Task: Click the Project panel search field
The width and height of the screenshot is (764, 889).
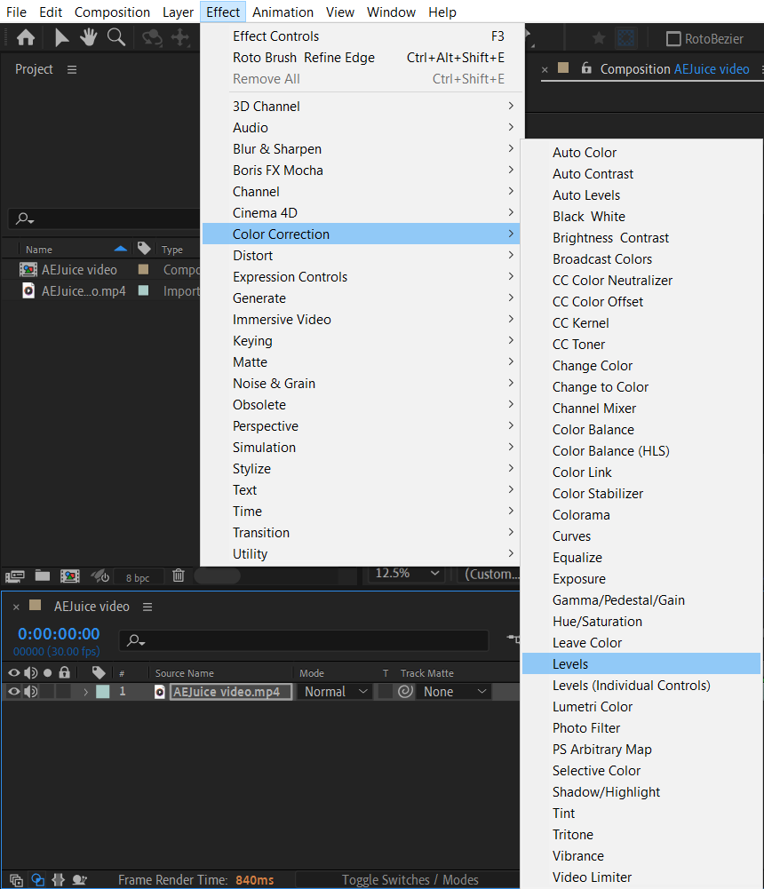Action: coord(104,218)
